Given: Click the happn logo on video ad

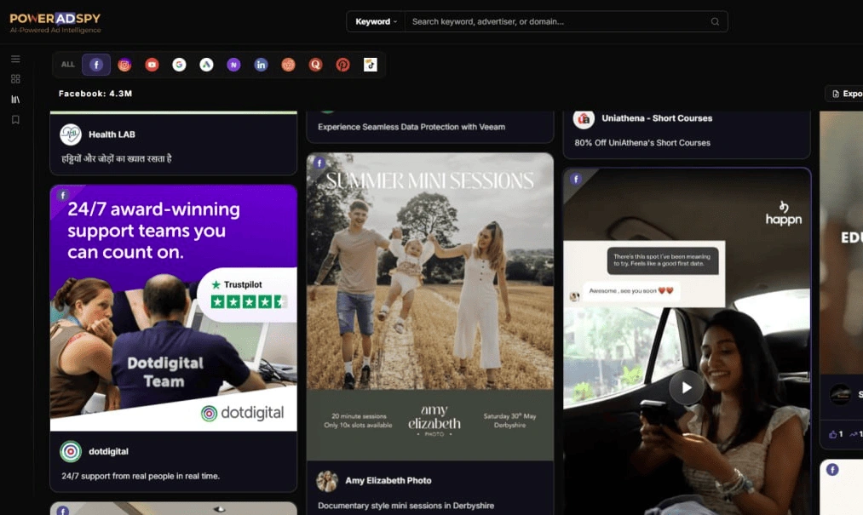Looking at the screenshot, I should click(x=783, y=214).
